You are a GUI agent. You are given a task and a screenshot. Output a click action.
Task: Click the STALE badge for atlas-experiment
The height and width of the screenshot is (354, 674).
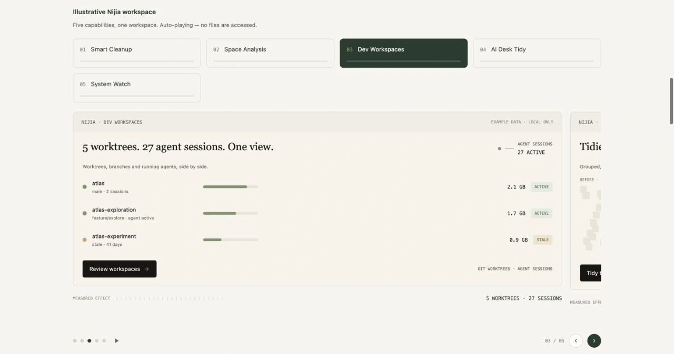click(542, 240)
